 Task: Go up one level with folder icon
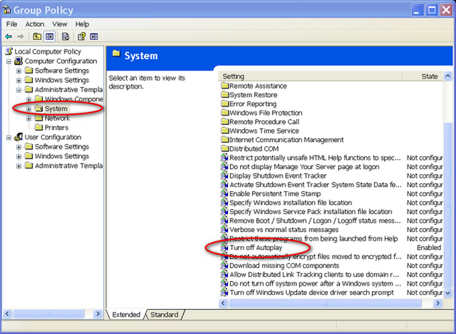coord(37,37)
